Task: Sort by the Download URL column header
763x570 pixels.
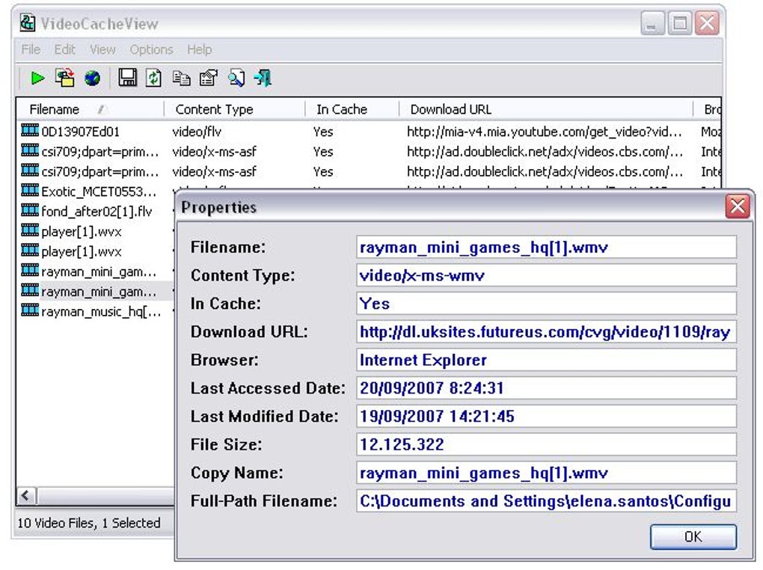Action: pyautogui.click(x=546, y=109)
